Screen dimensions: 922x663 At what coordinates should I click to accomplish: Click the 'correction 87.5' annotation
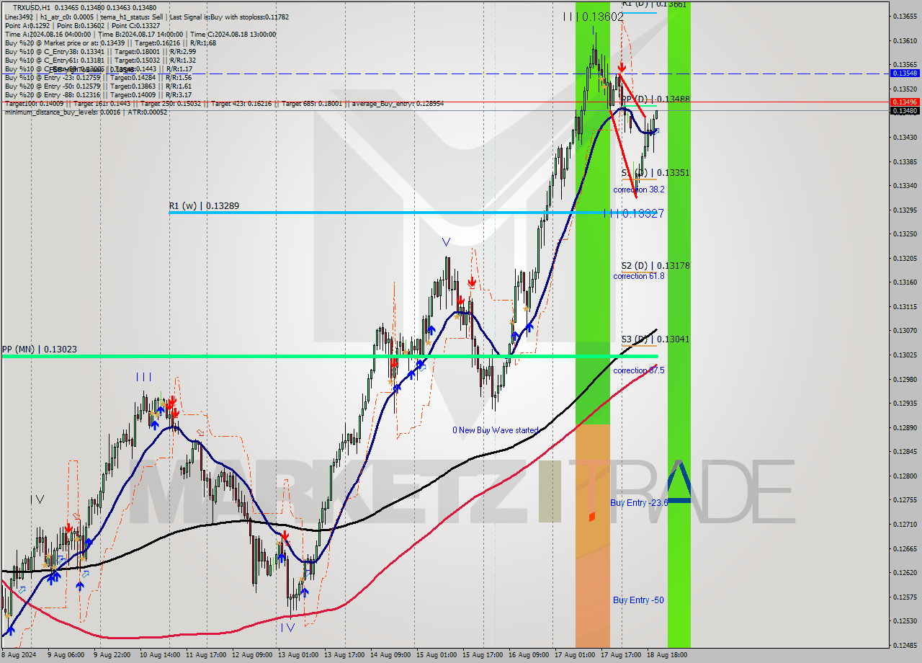[x=639, y=370]
